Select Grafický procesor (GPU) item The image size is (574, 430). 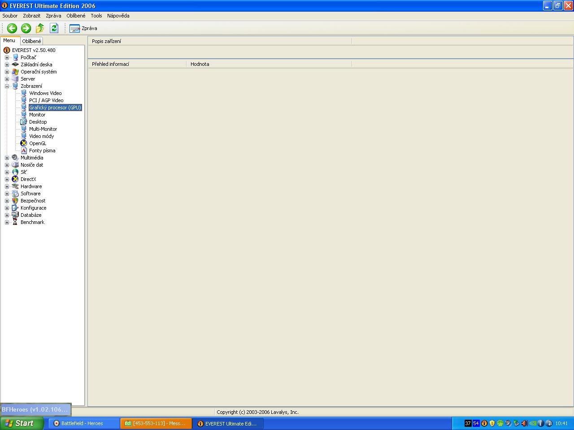coord(55,107)
